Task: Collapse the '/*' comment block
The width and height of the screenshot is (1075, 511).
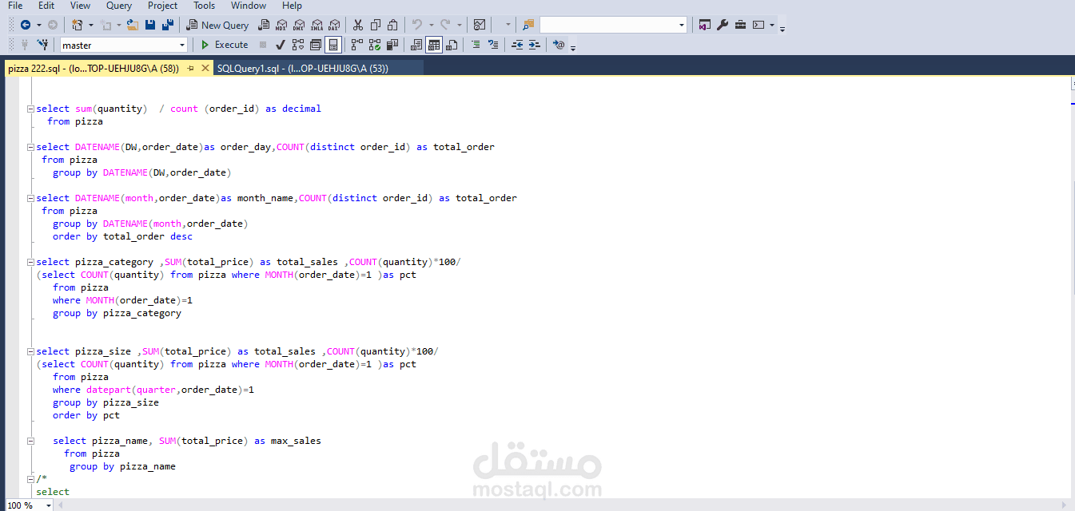Action: 30,479
